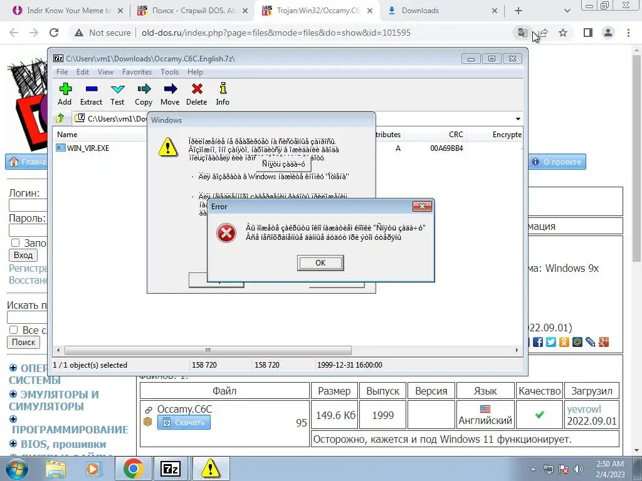642x481 pixels.
Task: Bookmark this page with the star icon
Action: coord(564,33)
